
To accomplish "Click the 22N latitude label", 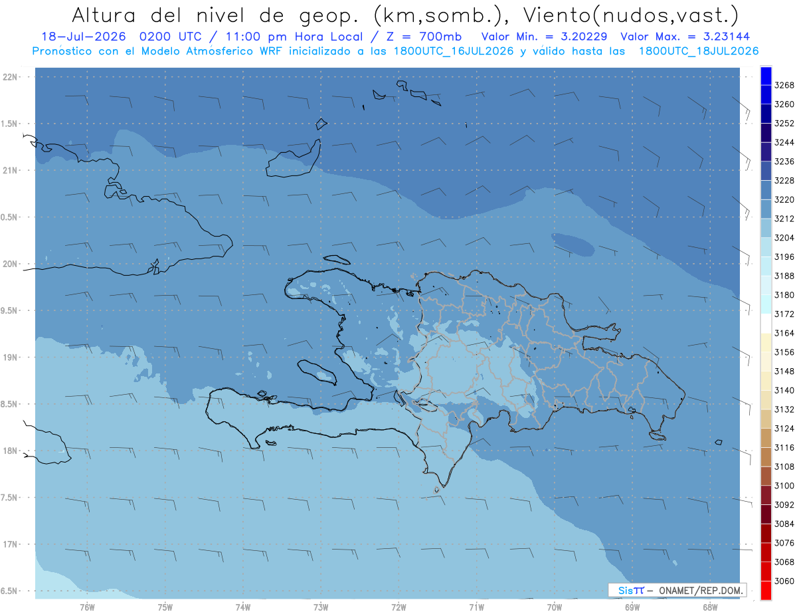I will click(x=9, y=77).
